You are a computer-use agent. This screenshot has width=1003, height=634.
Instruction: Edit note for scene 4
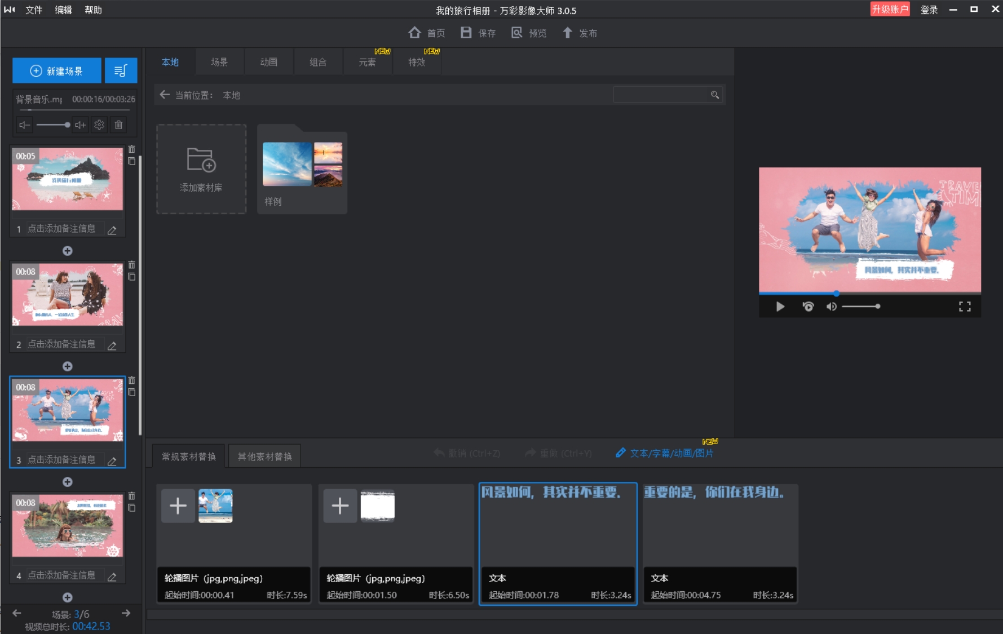[112, 577]
